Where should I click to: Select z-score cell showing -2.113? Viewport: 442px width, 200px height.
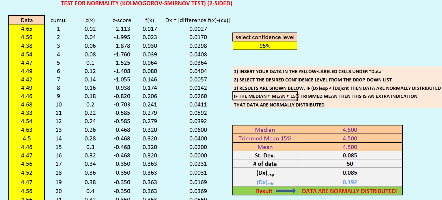(x=122, y=29)
